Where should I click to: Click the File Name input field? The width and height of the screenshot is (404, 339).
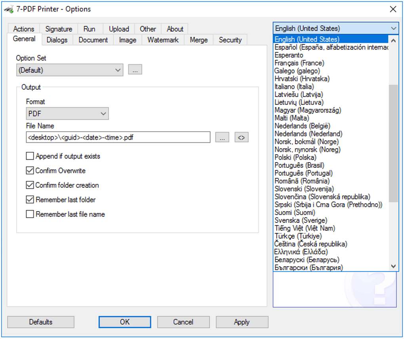click(118, 137)
